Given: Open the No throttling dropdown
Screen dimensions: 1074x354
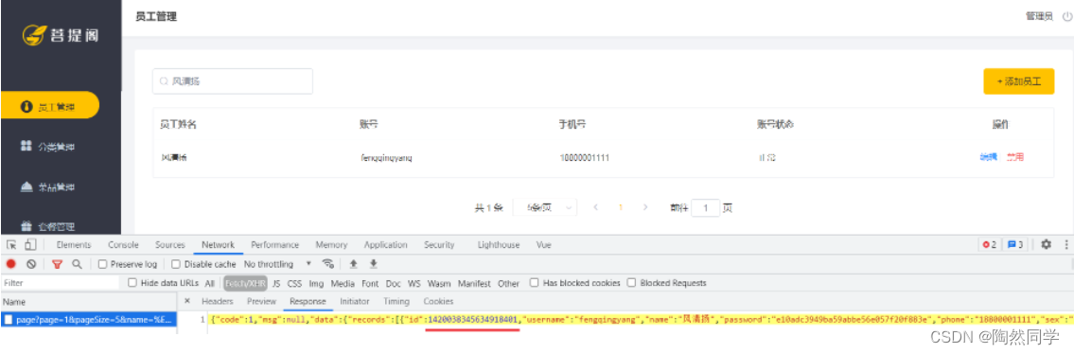Looking at the screenshot, I should pos(277,264).
